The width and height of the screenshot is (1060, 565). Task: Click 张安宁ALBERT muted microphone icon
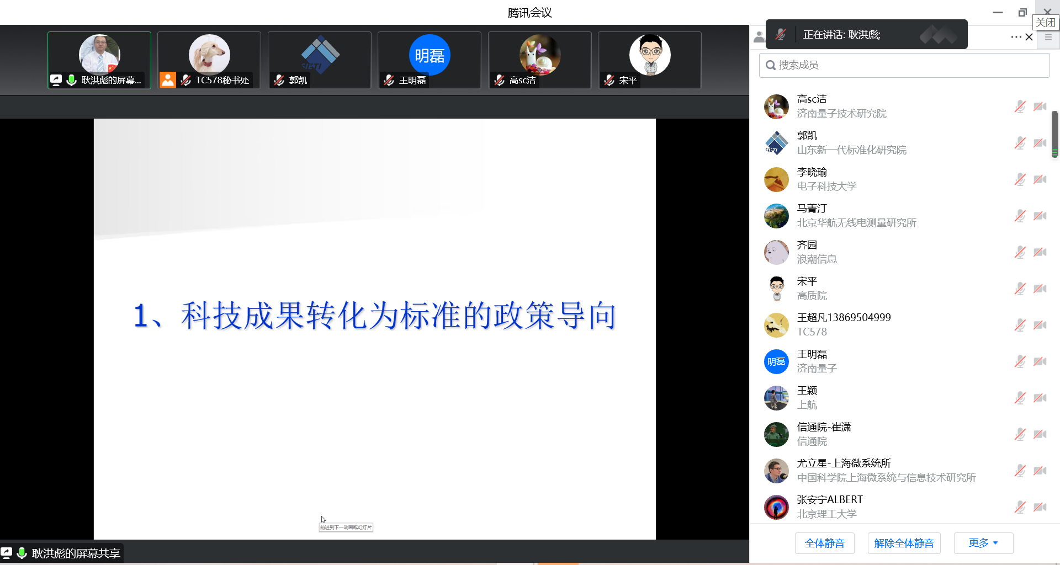[x=1020, y=507]
